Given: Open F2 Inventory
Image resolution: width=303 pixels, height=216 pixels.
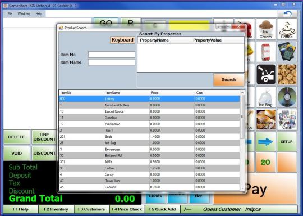Looking at the screenshot, I should click(56, 209).
